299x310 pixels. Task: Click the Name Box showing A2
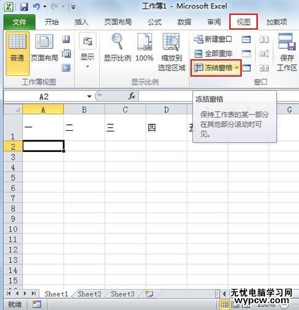44,96
